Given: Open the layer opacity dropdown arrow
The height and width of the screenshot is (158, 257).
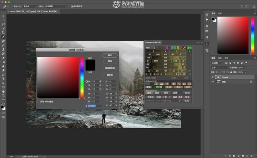Looking at the screenshot, I should (245, 68).
